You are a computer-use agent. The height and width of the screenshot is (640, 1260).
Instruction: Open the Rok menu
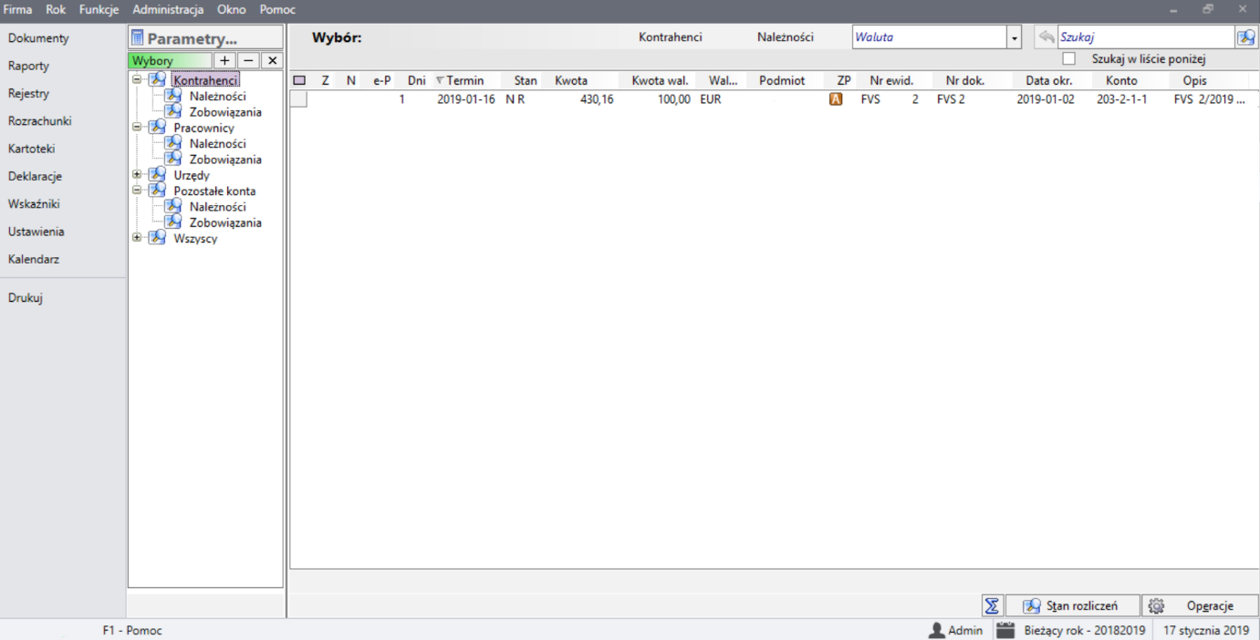coord(56,9)
